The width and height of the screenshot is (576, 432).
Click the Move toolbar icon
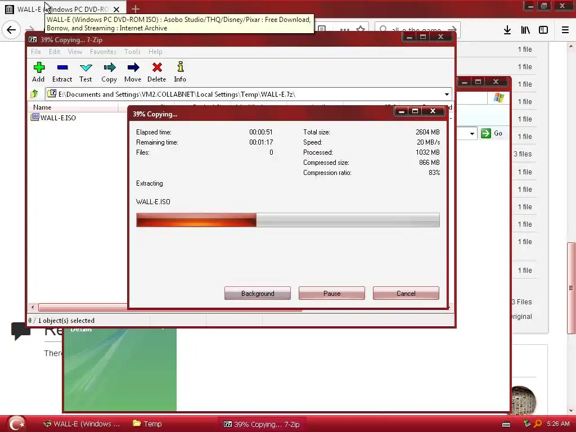tap(133, 71)
